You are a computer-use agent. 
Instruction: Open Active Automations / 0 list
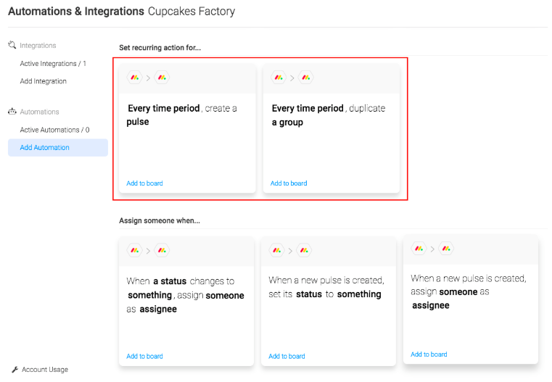pyautogui.click(x=54, y=130)
